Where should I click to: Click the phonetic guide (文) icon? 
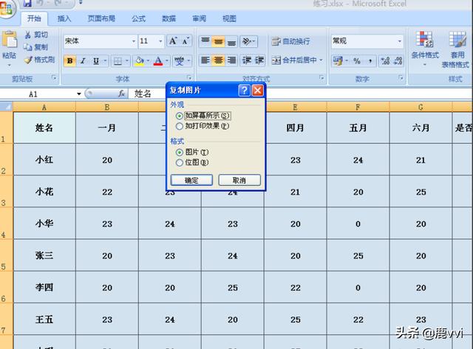point(179,61)
